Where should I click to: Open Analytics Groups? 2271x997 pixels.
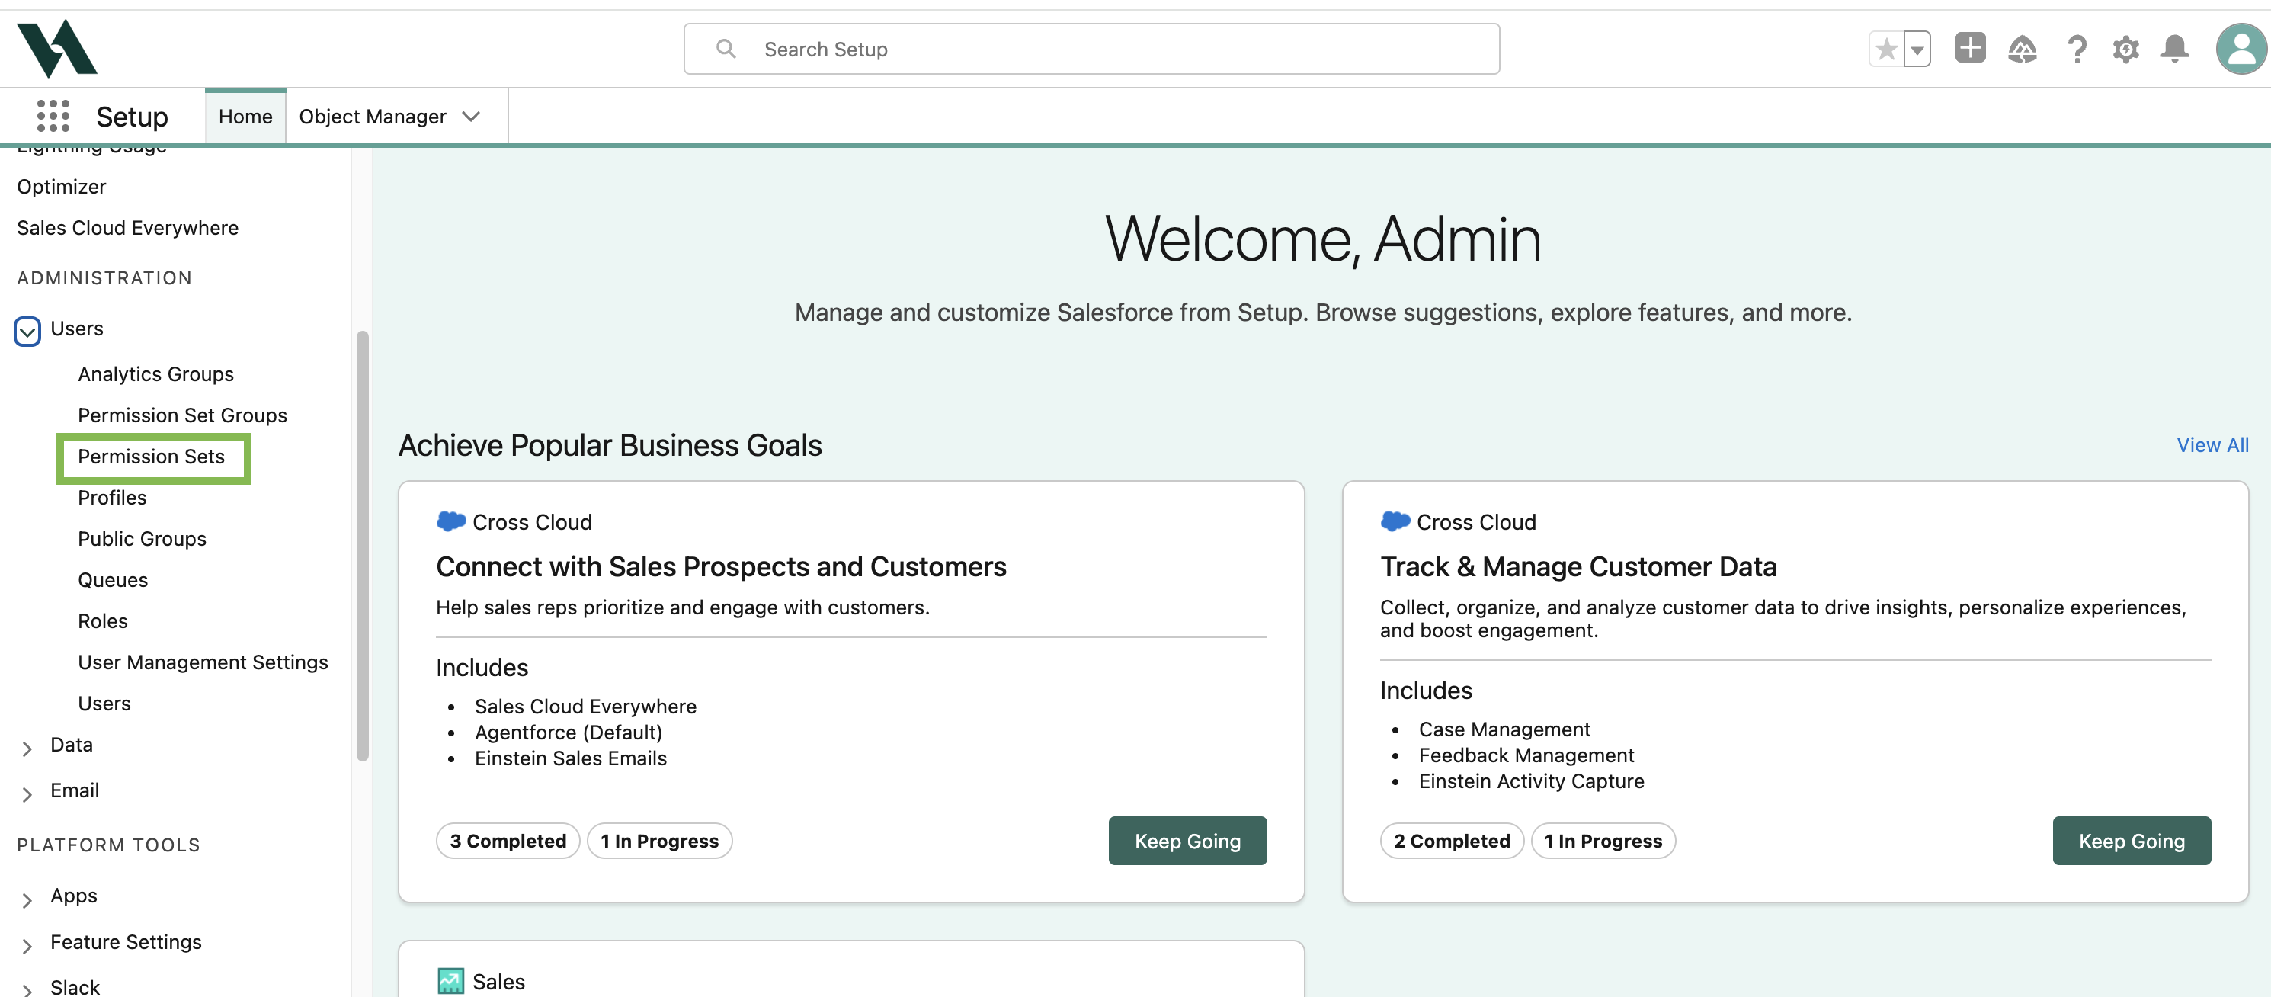coord(156,373)
